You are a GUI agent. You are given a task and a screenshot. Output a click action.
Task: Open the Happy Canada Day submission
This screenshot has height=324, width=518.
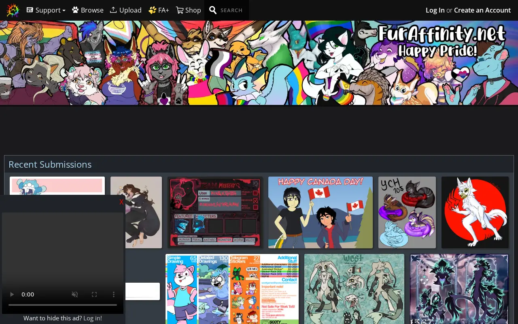(321, 212)
